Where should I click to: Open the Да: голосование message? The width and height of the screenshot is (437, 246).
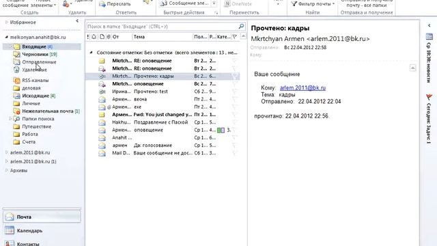(163, 146)
